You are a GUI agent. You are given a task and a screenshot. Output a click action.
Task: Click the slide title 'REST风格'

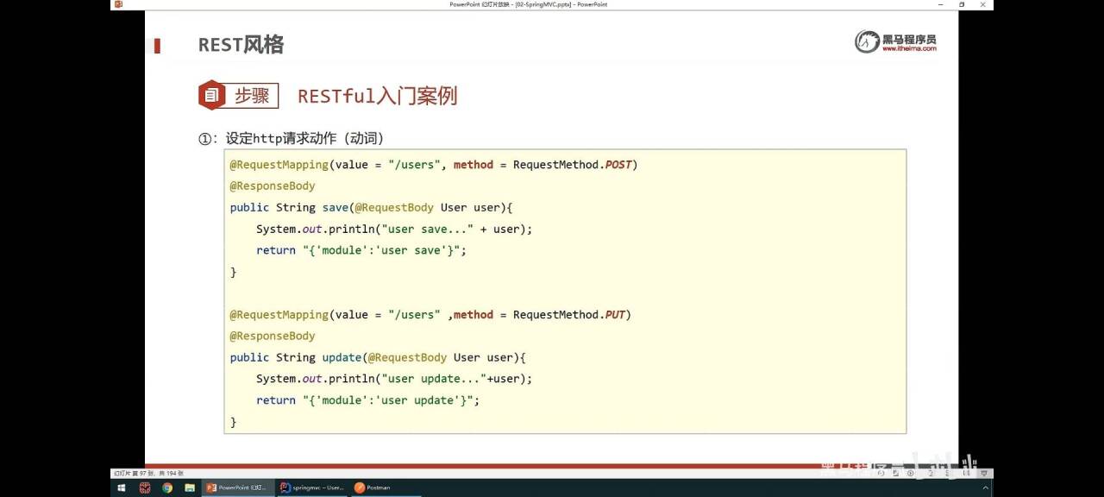tap(241, 45)
